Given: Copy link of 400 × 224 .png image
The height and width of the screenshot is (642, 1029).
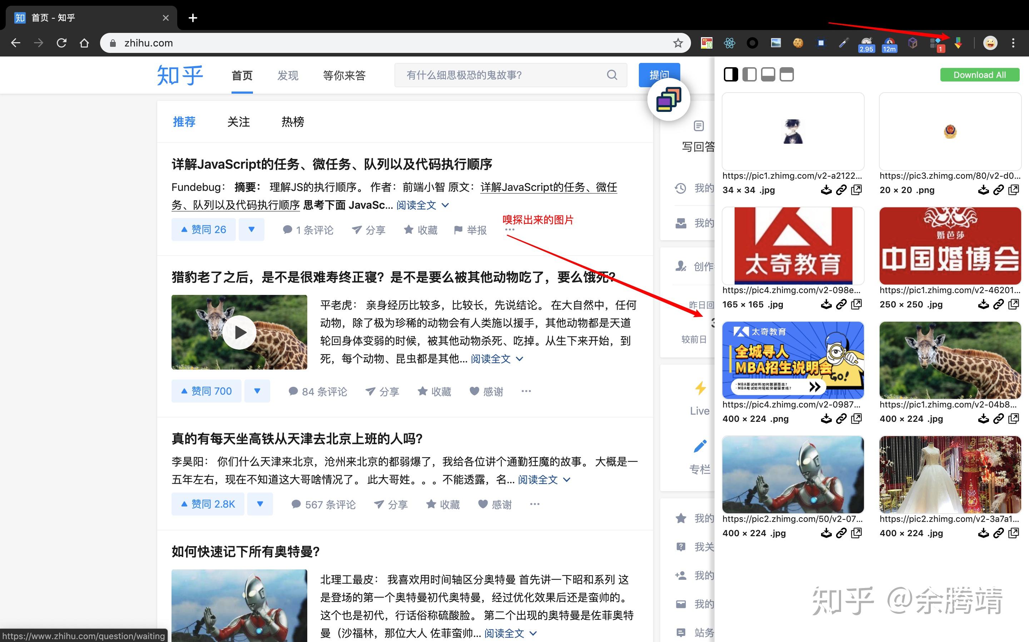Looking at the screenshot, I should [x=841, y=419].
